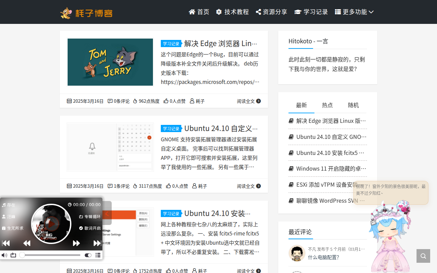Image resolution: width=437 pixels, height=273 pixels.
Task: Open the 技术教程 menu
Action: 232,12
